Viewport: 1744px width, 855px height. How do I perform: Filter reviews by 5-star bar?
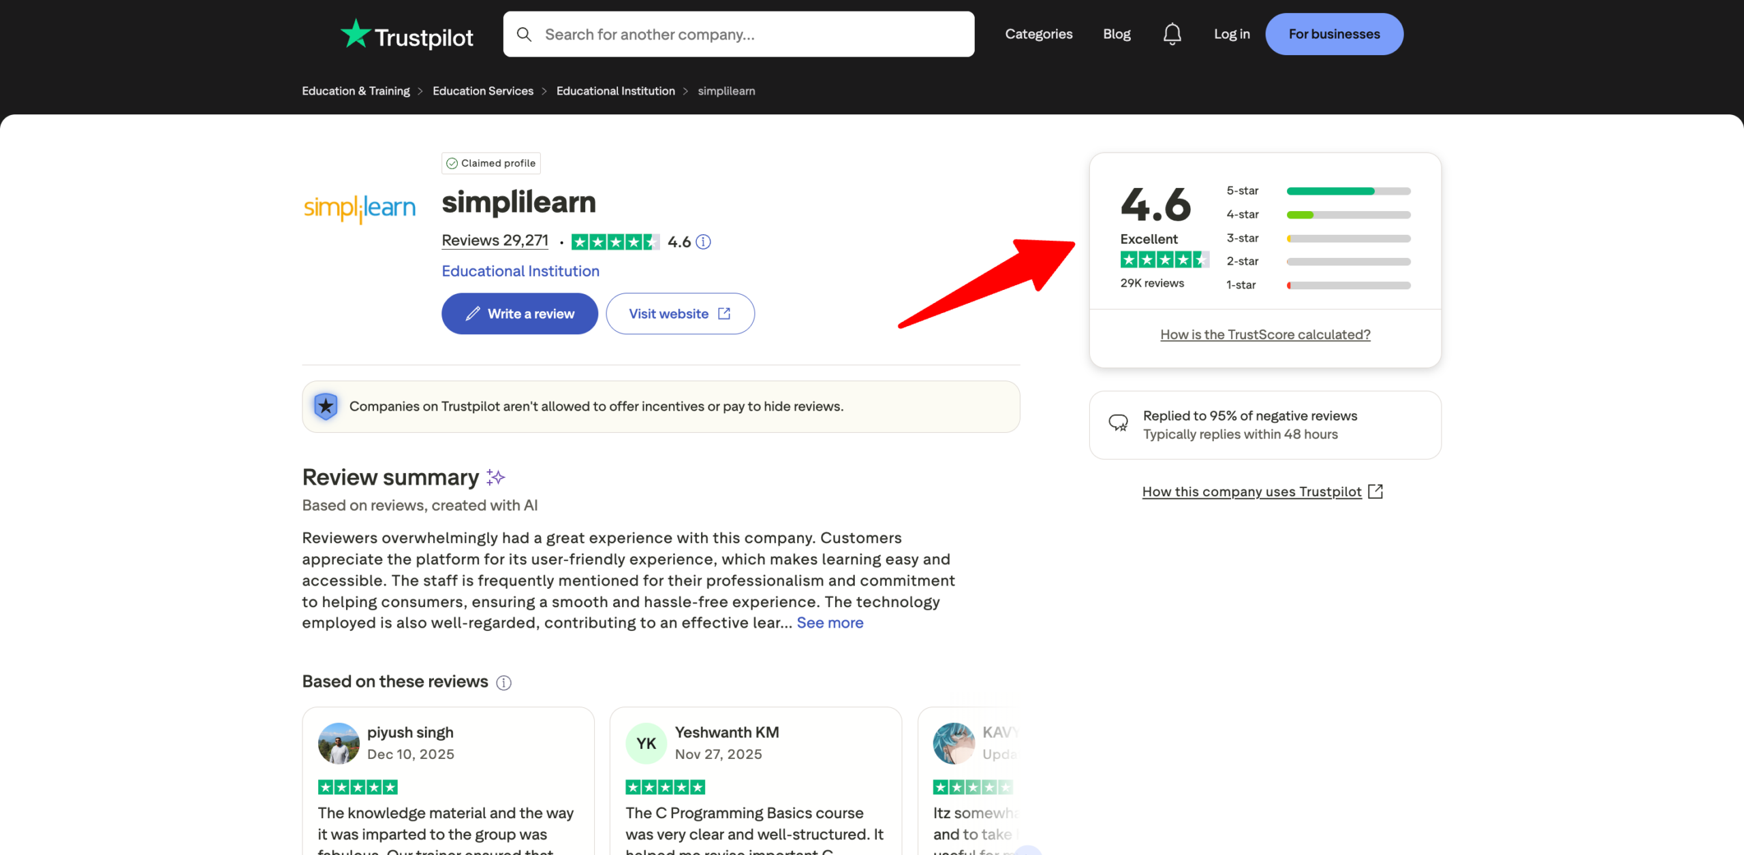[x=1348, y=191]
